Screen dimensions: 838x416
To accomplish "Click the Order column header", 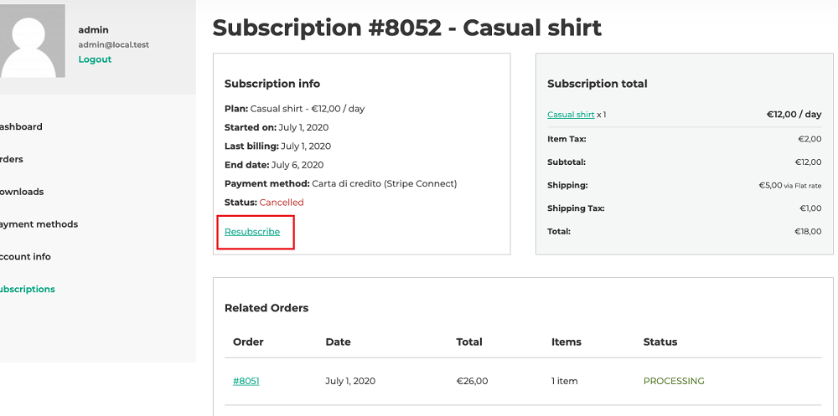I will [x=248, y=342].
